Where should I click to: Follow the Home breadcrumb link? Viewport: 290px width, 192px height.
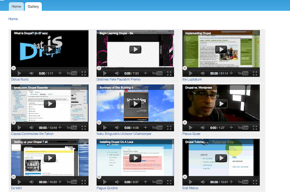coord(13,19)
